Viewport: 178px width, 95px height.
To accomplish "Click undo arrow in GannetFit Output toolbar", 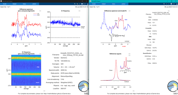I will (167, 4).
